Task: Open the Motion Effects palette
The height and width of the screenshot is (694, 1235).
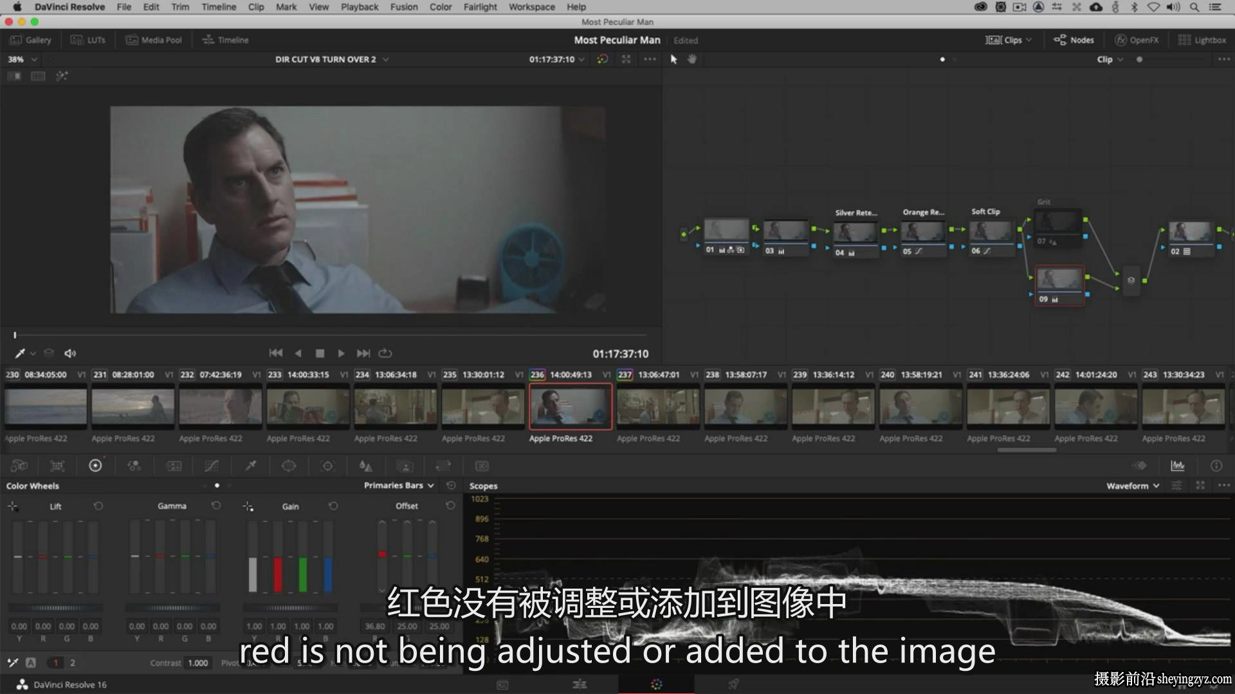Action: click(174, 466)
